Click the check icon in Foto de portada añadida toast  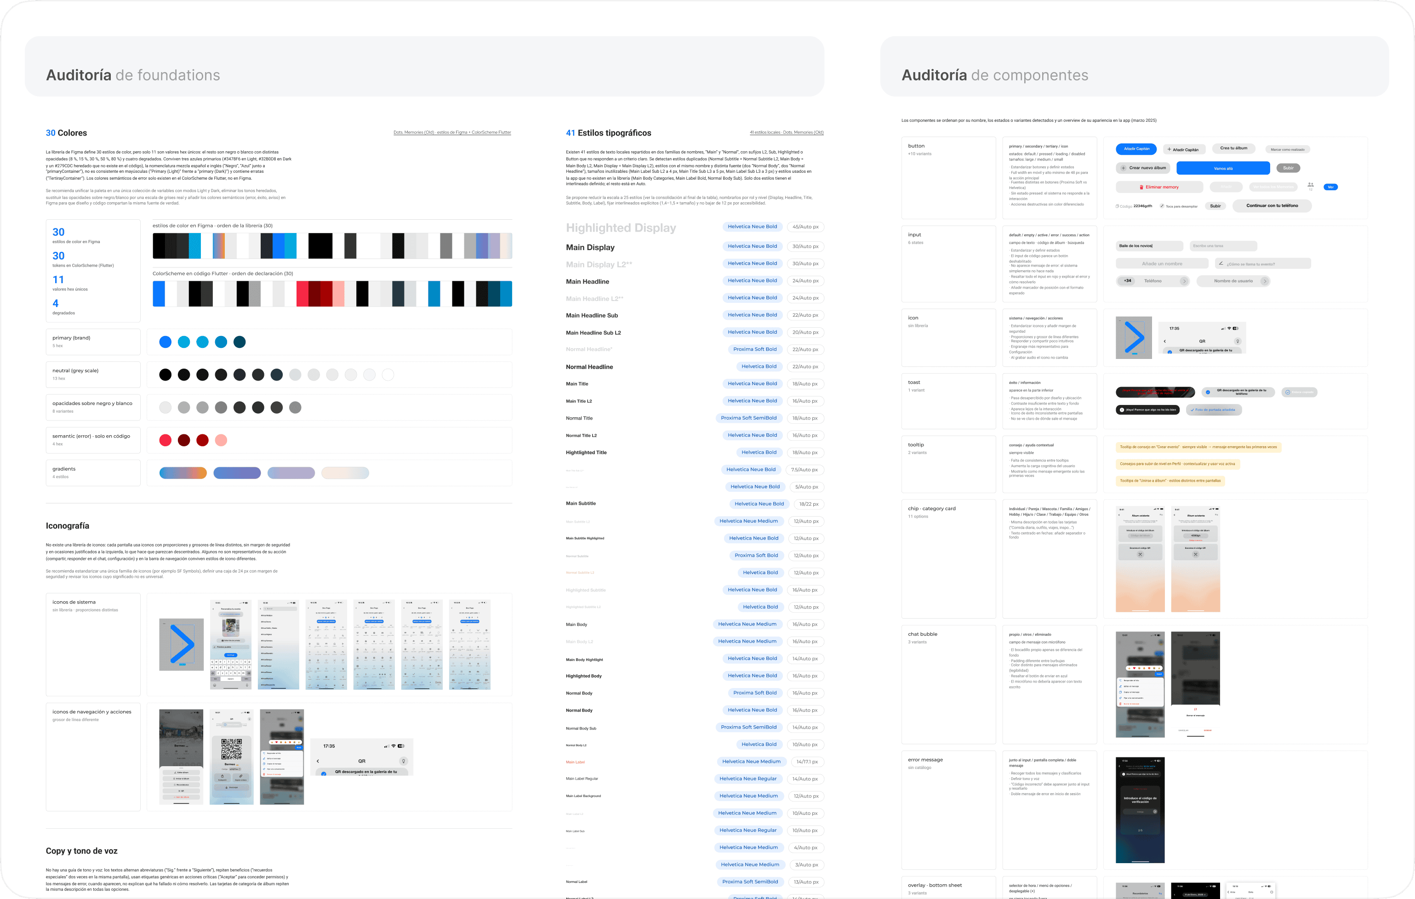point(1192,410)
